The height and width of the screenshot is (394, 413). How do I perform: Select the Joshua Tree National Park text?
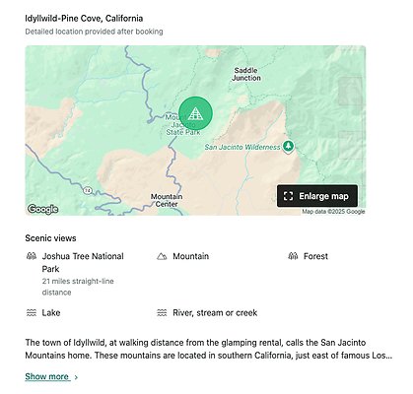[83, 263]
